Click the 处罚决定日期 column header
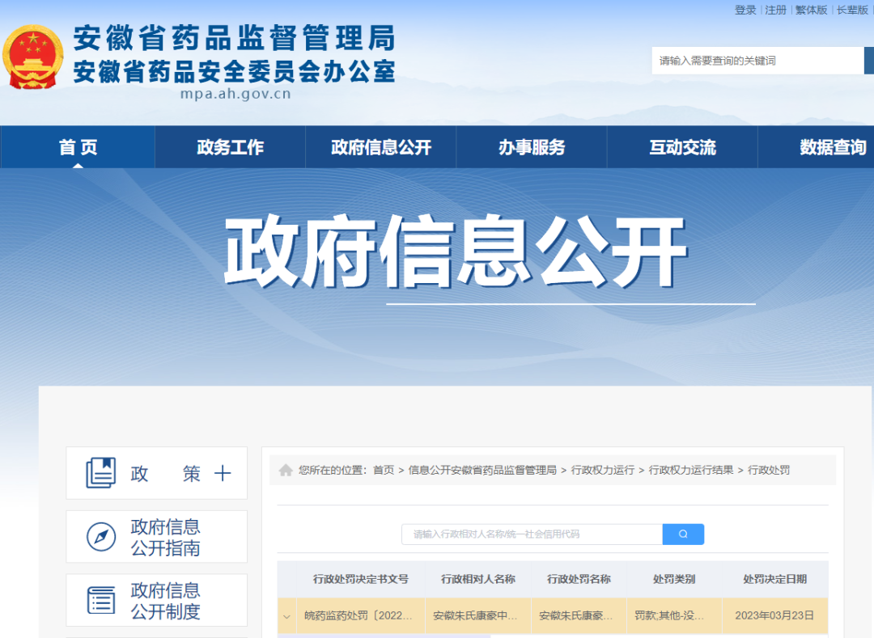 [774, 579]
